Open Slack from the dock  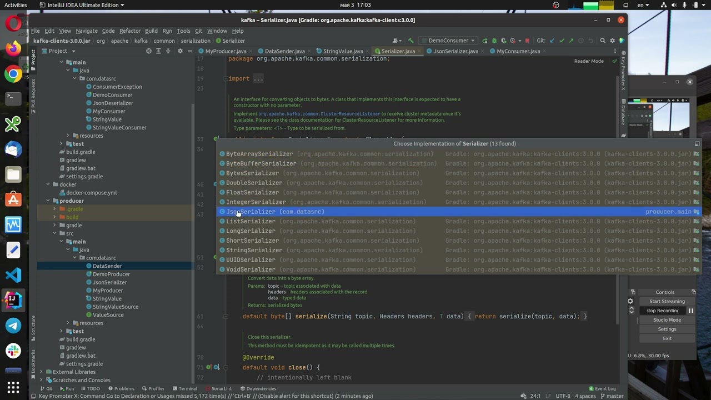[13, 351]
